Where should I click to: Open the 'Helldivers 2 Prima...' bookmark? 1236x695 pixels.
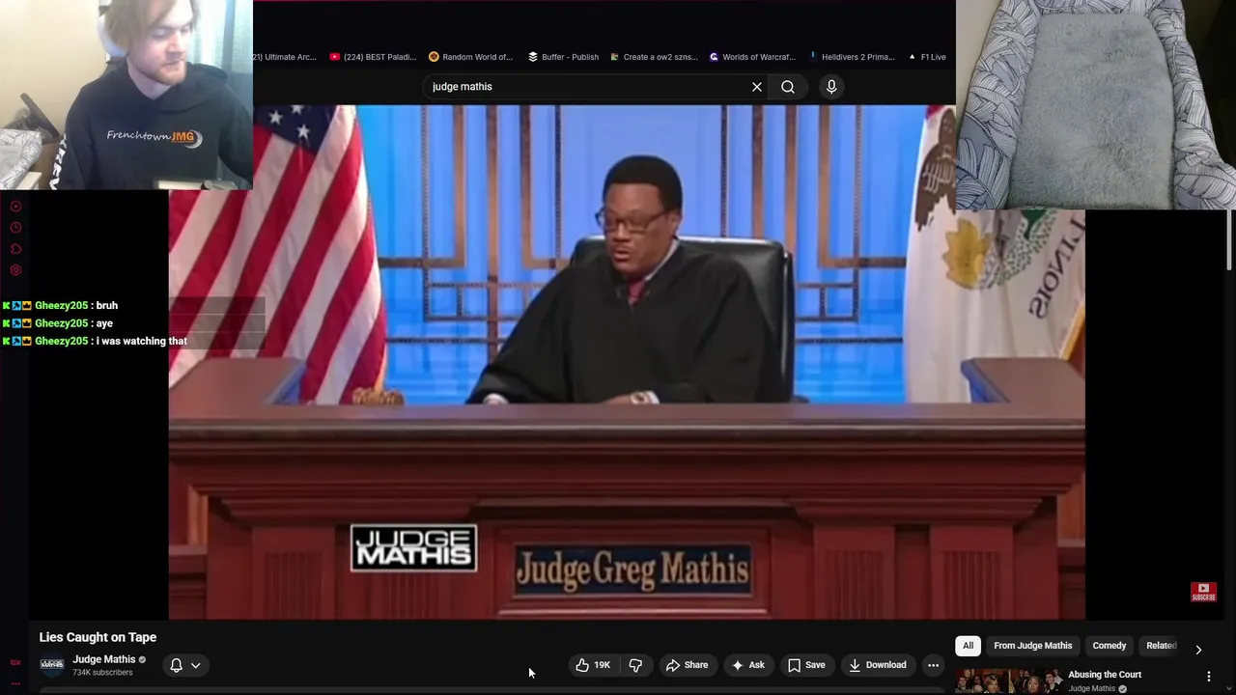pos(852,57)
